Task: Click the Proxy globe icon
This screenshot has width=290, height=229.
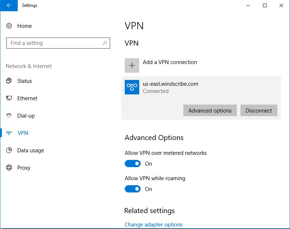Action: [9, 168]
